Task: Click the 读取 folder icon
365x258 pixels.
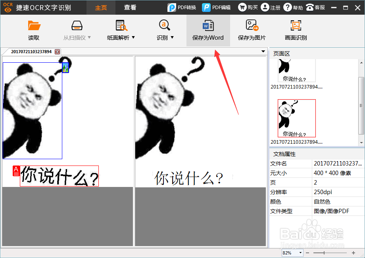Action: 34,25
